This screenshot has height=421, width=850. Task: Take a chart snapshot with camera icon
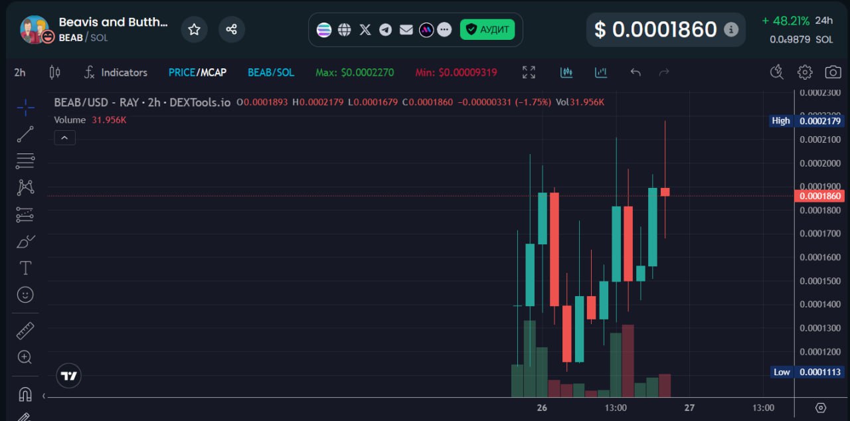[x=833, y=72]
